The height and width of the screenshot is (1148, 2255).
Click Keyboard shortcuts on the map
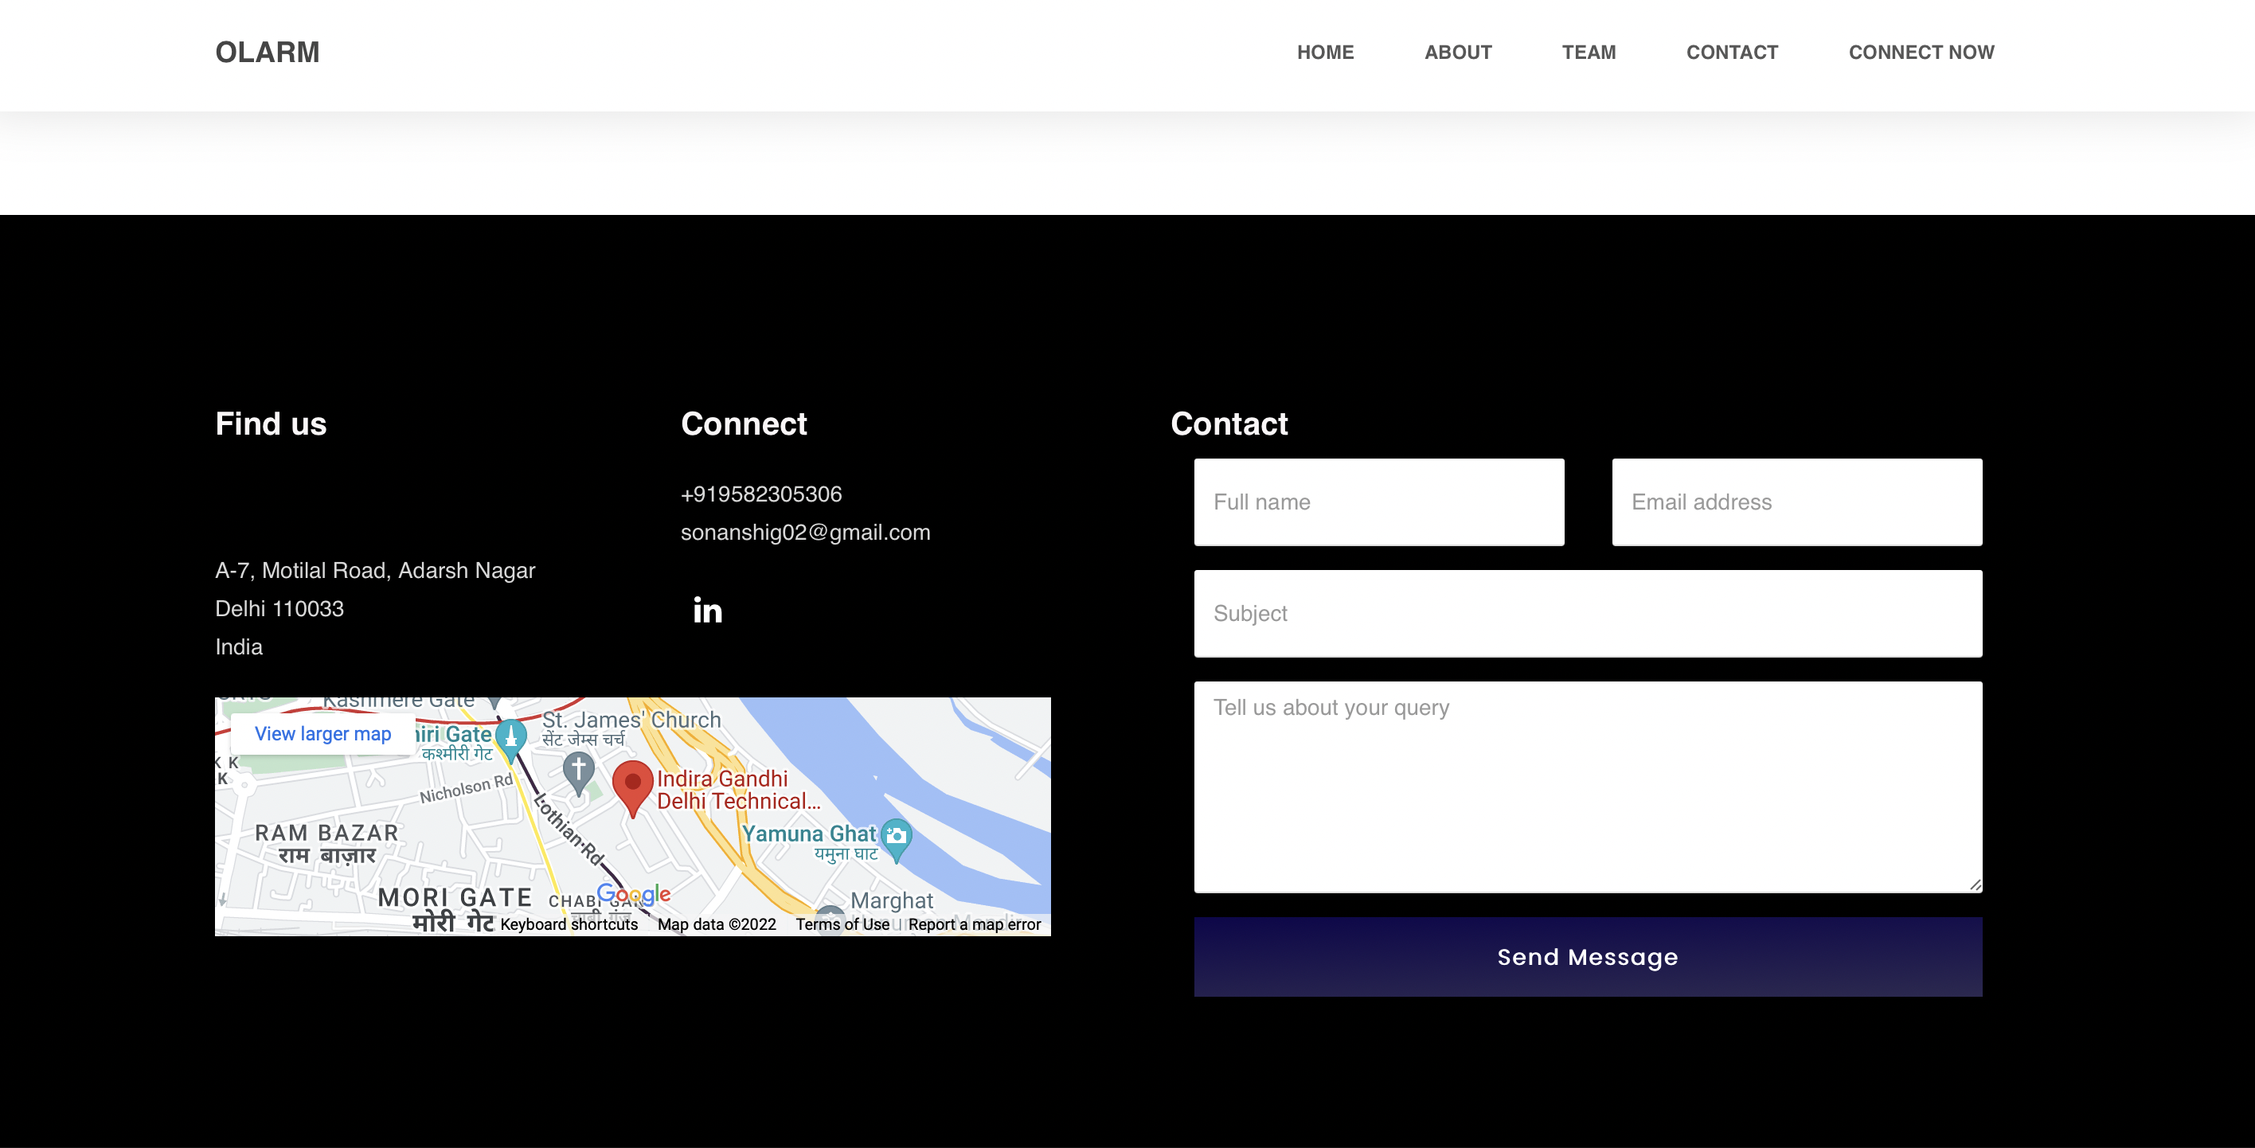point(569,924)
